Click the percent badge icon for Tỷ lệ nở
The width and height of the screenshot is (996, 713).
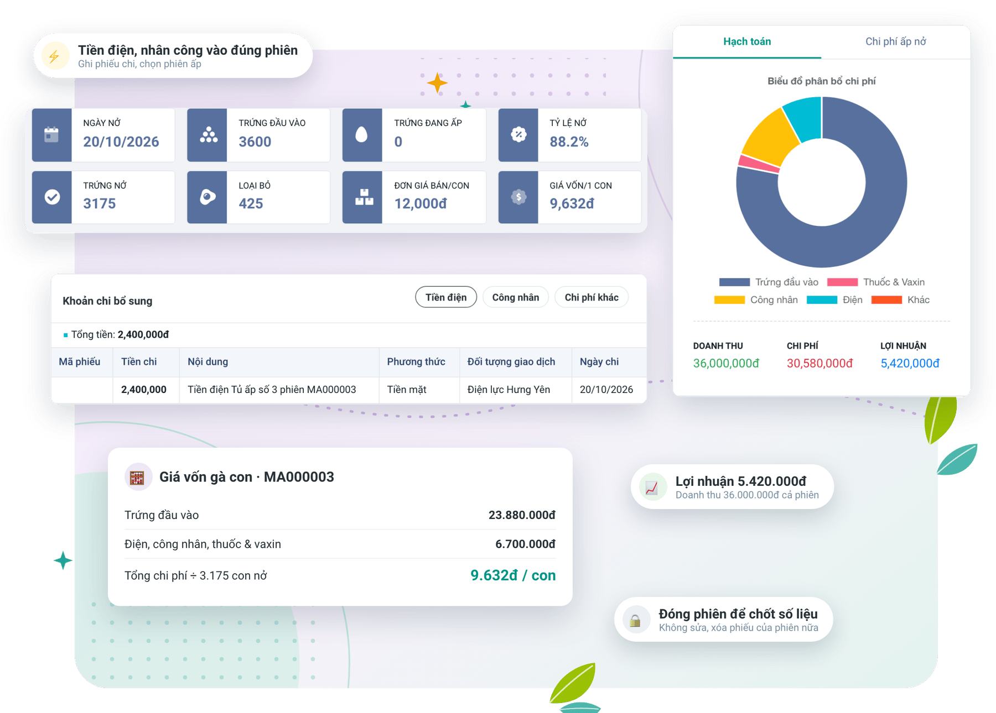click(518, 134)
